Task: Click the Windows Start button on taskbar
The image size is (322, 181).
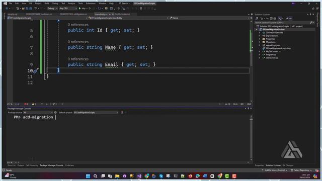Action: point(88,176)
